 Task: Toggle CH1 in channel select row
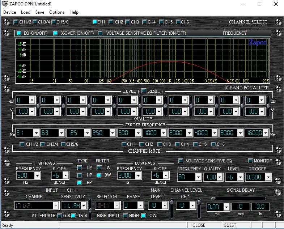click(x=95, y=22)
